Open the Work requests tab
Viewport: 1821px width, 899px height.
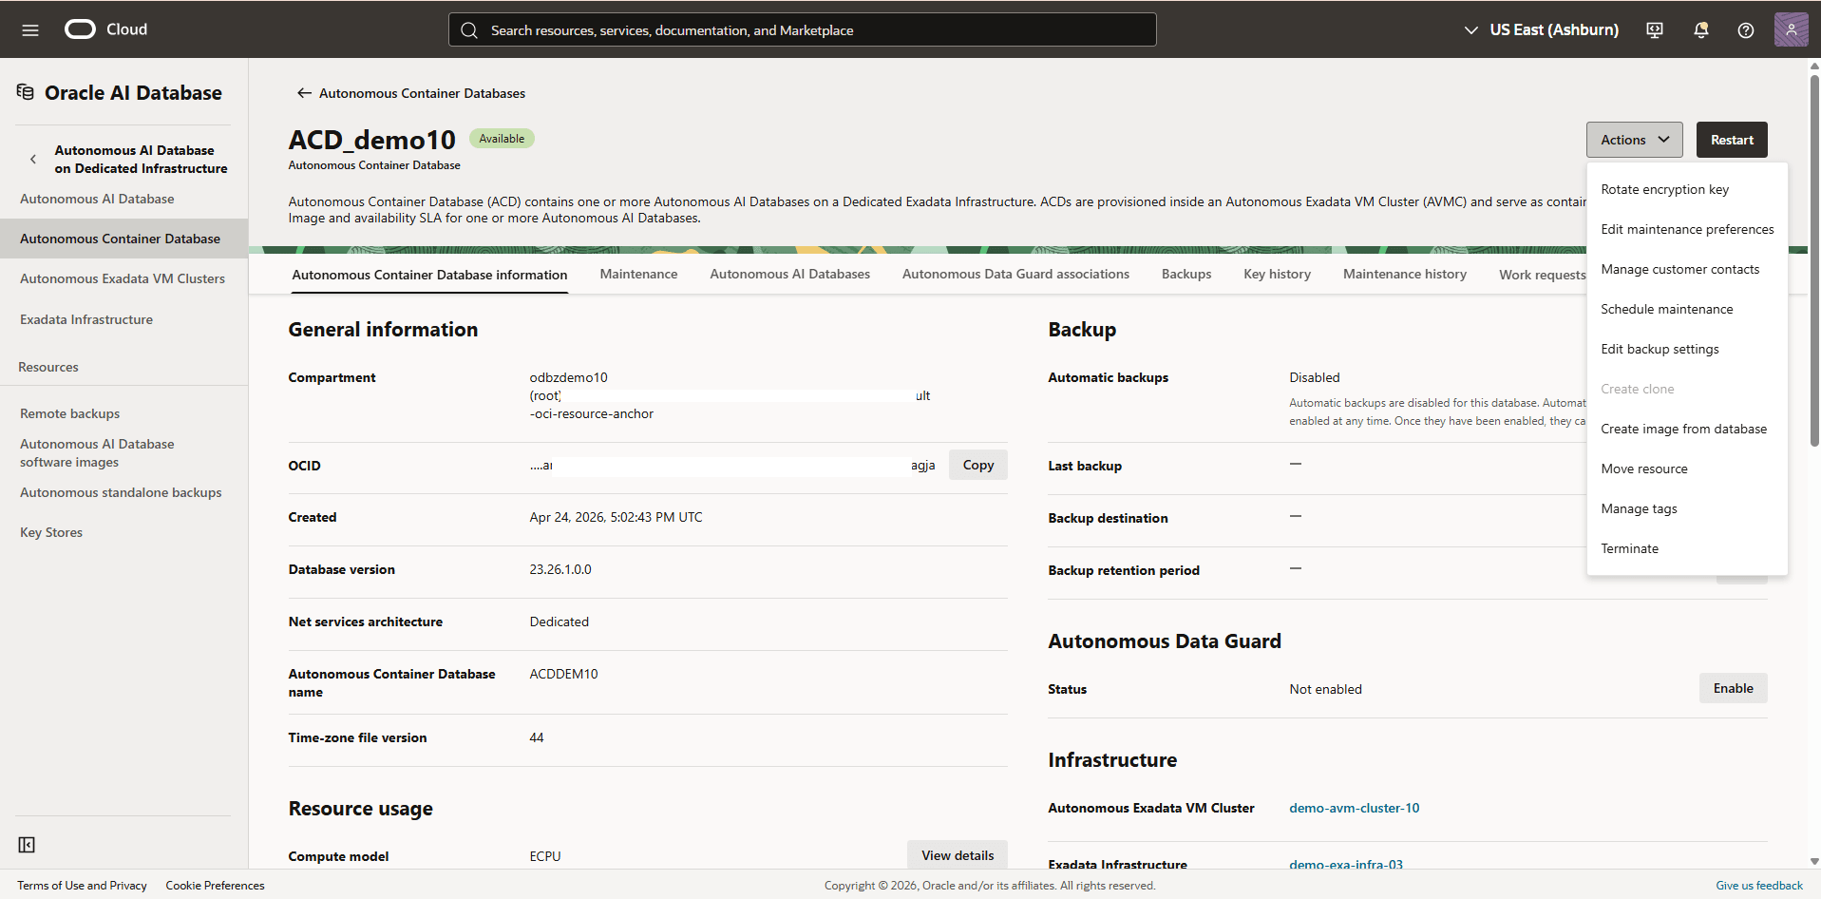point(1542,275)
